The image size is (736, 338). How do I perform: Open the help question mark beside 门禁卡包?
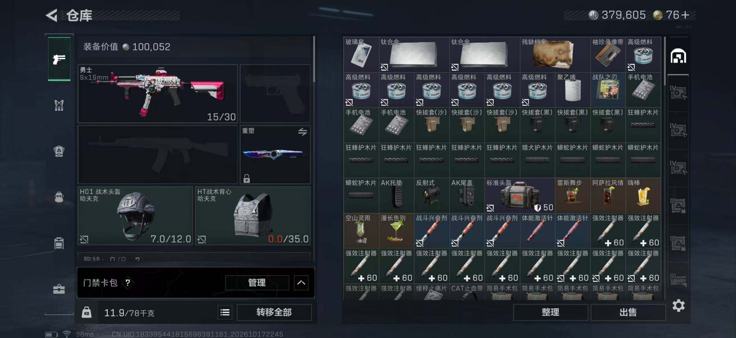tap(128, 283)
